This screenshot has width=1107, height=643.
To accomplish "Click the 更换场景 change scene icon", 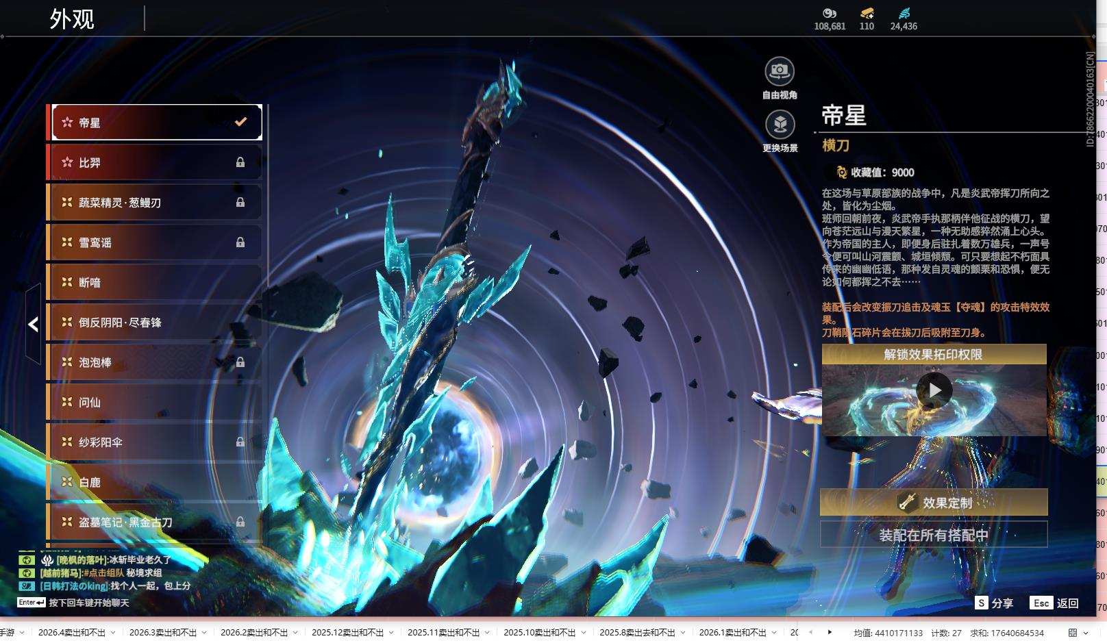I will [780, 124].
